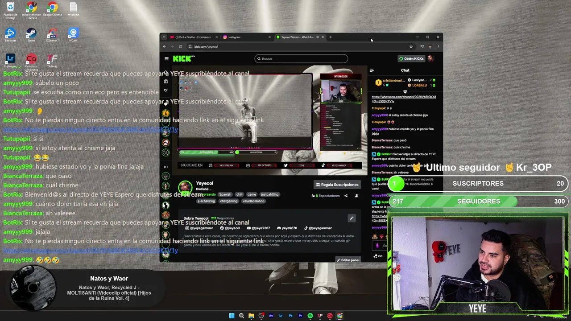Image resolution: width=571 pixels, height=321 pixels.
Task: Click LORBALU in chat leaderboard
Action: tap(420, 85)
